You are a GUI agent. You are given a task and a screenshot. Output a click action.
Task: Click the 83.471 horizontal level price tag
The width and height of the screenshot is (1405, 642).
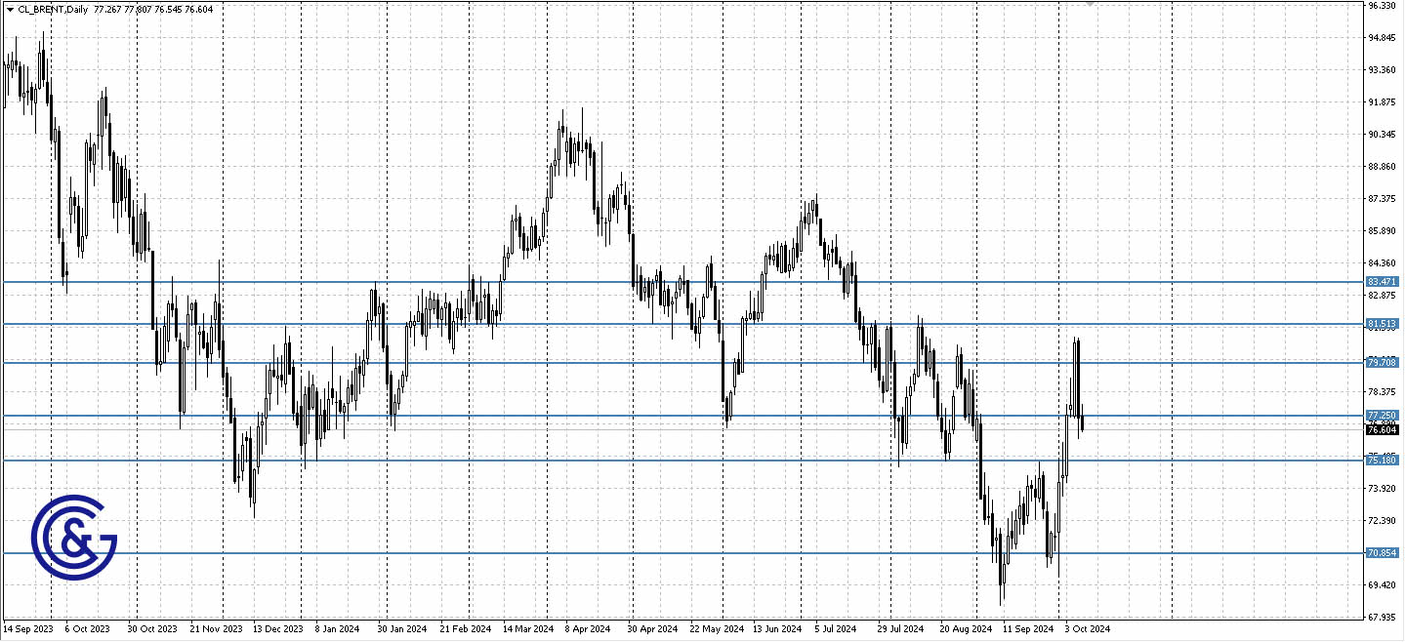point(1382,281)
